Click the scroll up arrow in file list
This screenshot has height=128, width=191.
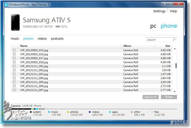(x=175, y=49)
